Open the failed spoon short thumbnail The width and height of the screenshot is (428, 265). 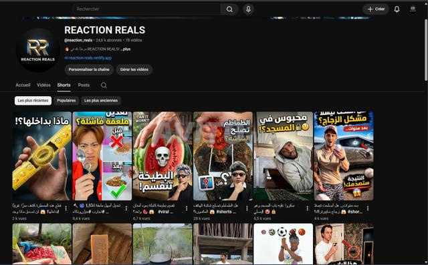point(102,156)
